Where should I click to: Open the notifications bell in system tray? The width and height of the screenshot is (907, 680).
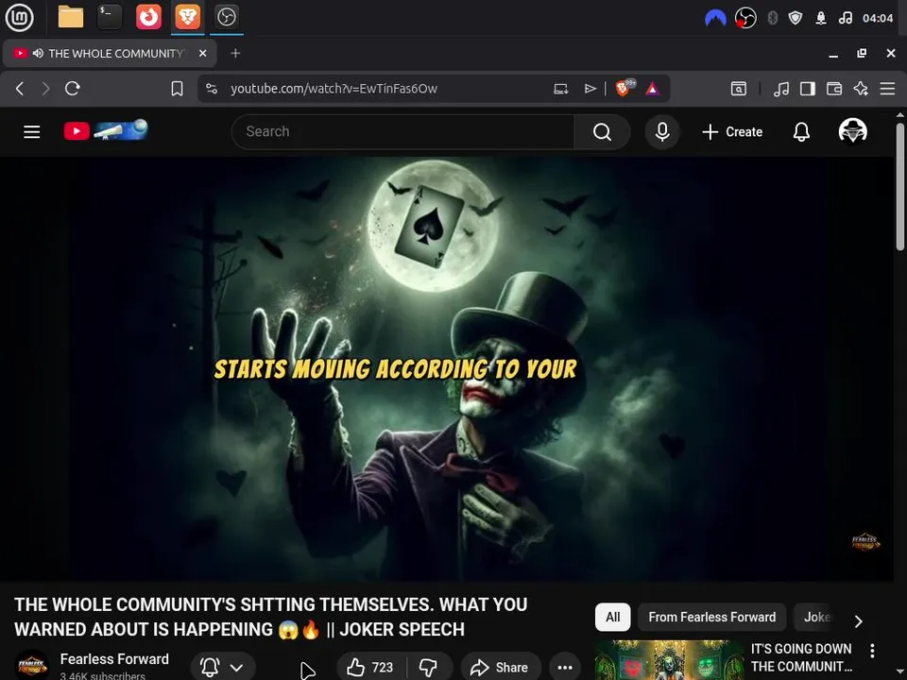(821, 19)
